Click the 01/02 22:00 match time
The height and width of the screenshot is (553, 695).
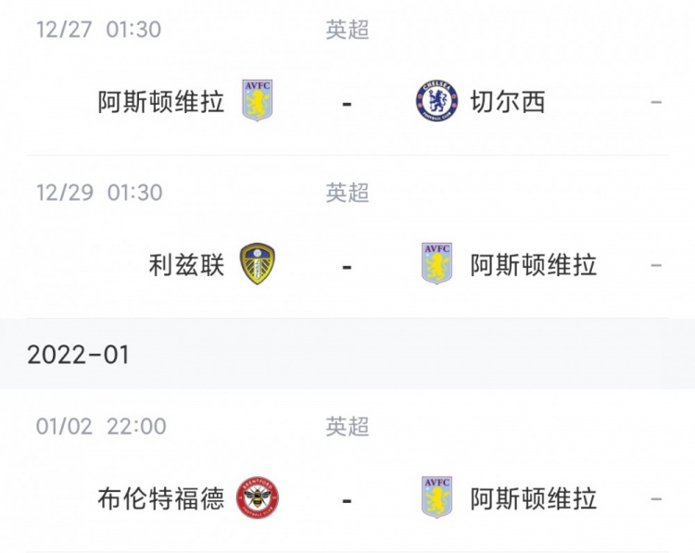101,426
